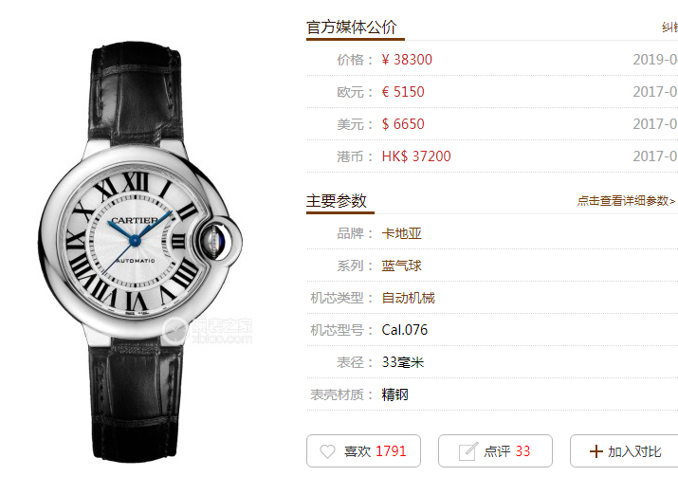Click the 官方媒体公价 section heading
Screen dimensions: 678x495
pyautogui.click(x=352, y=27)
